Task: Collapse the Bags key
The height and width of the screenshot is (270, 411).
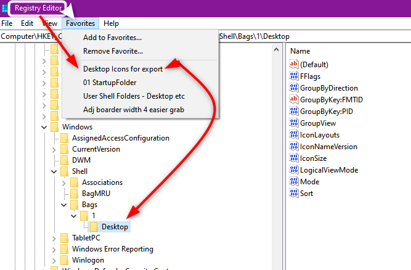Action: [x=64, y=205]
